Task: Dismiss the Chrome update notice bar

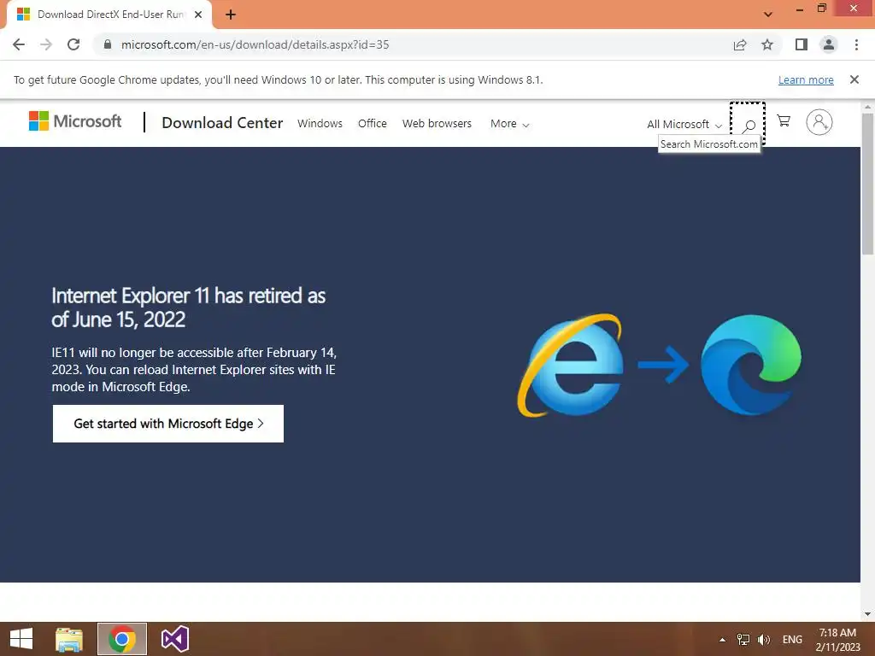Action: click(854, 79)
